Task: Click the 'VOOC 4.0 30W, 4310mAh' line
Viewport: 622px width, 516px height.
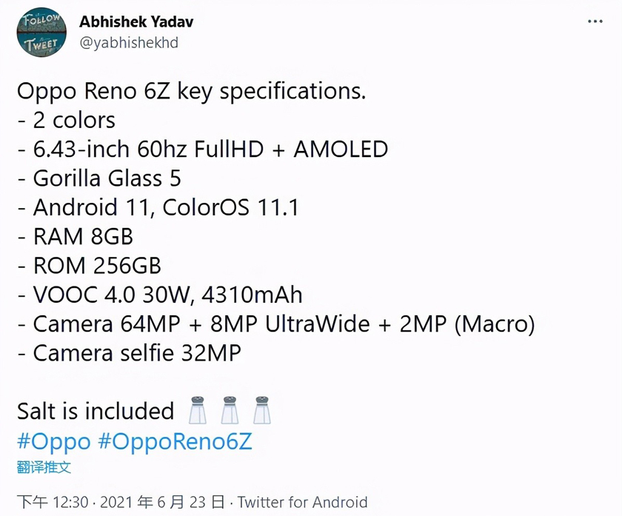Action: 160,295
